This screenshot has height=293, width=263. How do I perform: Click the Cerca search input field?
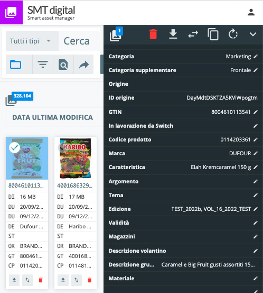coord(79,41)
